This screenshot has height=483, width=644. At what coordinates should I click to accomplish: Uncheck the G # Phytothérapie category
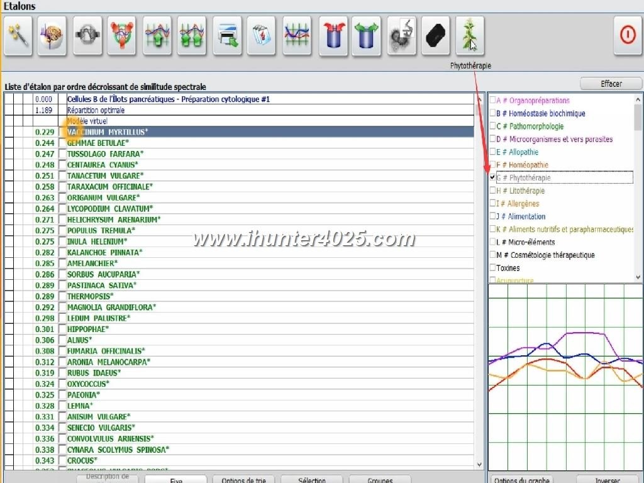tap(493, 177)
